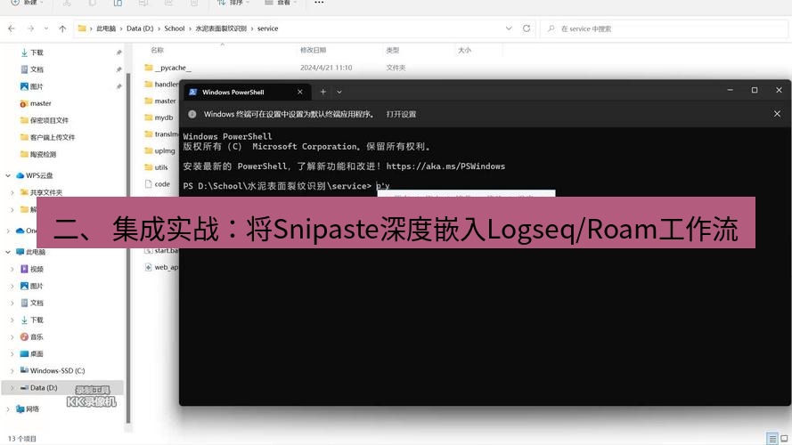Expand address bar history dropdown
This screenshot has width=792, height=445.
[509, 28]
